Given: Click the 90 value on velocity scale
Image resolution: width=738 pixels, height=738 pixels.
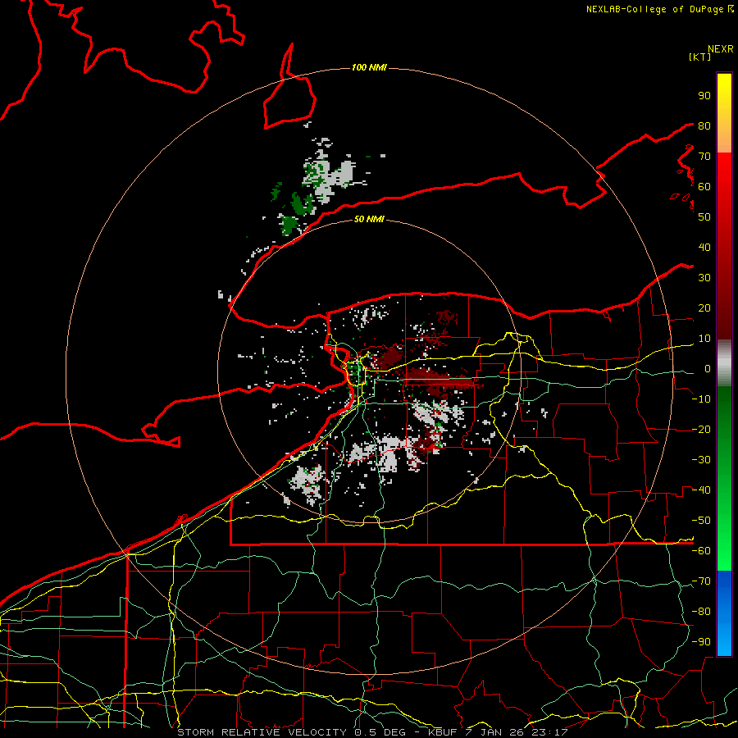Looking at the screenshot, I should point(704,96).
